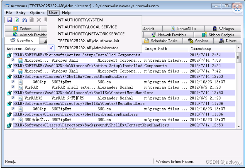This screenshot has height=168, width=246.
Task: Click registry icon of Active Setup\Installed Components key
Action: 9,55
